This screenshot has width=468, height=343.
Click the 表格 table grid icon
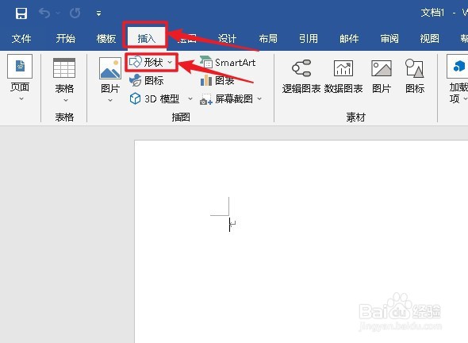[x=64, y=68]
